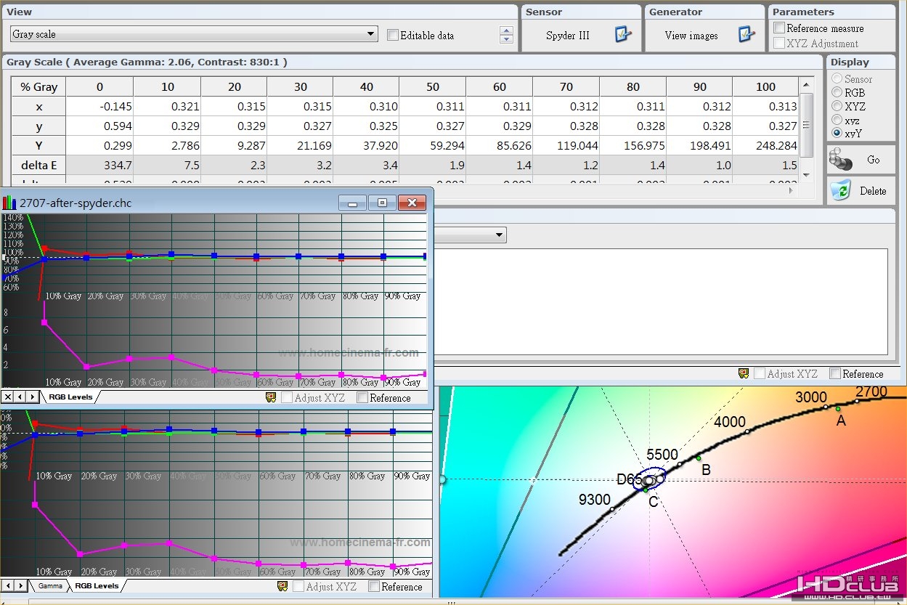Expand the dropdown below the gray scale table
The height and width of the screenshot is (605, 907).
(499, 235)
